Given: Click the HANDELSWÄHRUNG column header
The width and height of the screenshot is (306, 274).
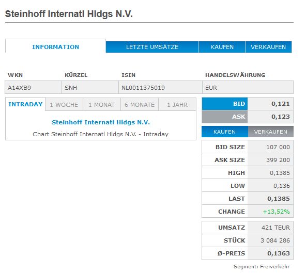Looking at the screenshot, I should pyautogui.click(x=235, y=75).
